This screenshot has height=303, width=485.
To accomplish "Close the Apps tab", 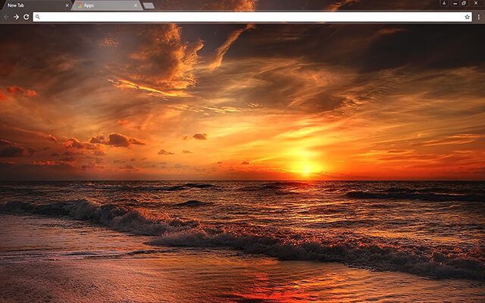I will (136, 5).
